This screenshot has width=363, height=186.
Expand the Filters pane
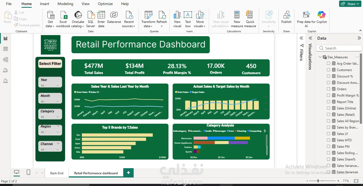(x=301, y=38)
